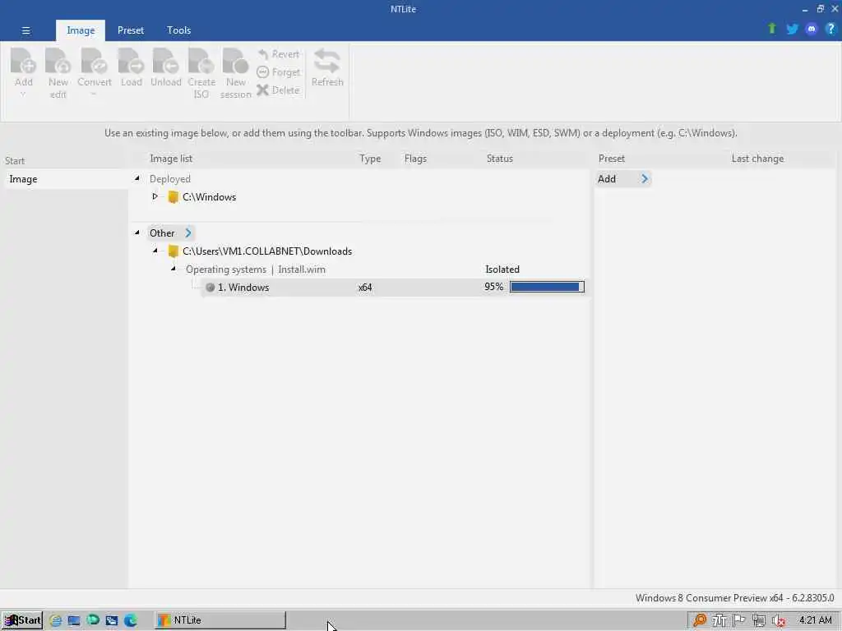Click the Delete toolbar item
This screenshot has width=842, height=631.
(x=278, y=90)
